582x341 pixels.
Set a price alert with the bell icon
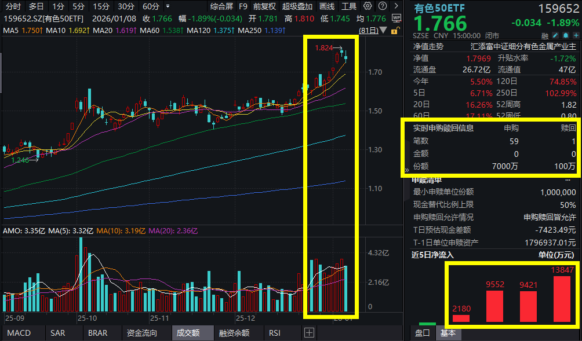566,35
